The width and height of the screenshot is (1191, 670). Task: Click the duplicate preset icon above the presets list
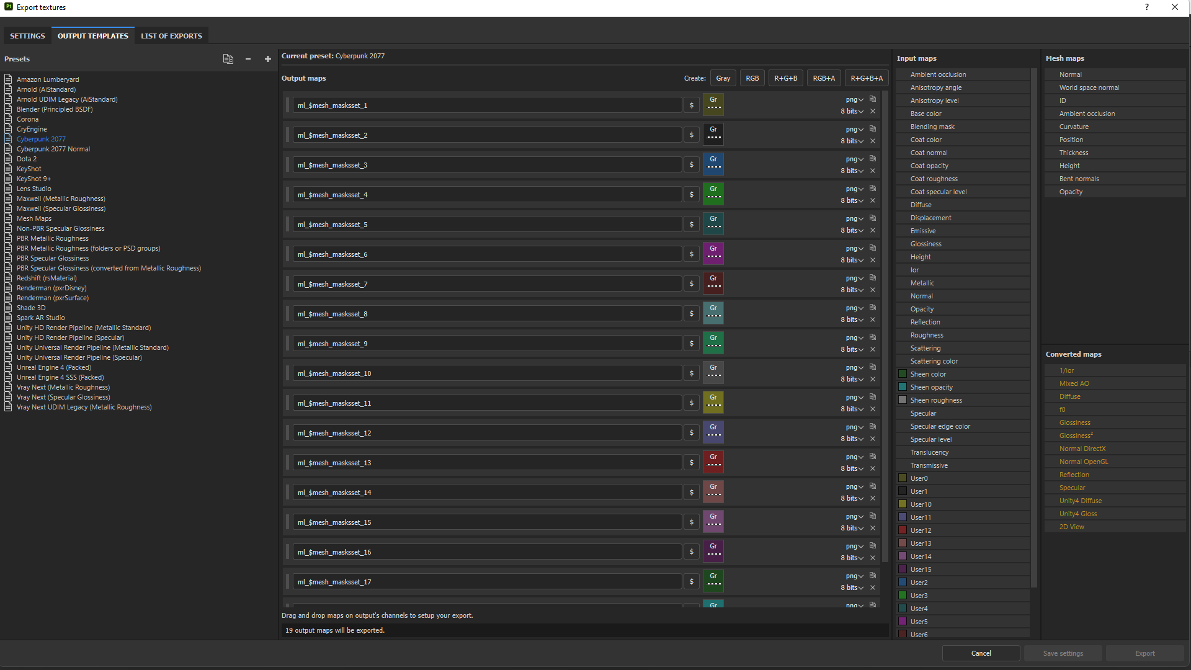(228, 59)
